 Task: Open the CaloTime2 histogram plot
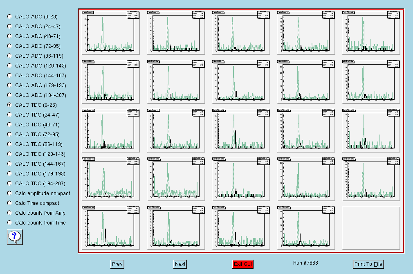point(241,33)
